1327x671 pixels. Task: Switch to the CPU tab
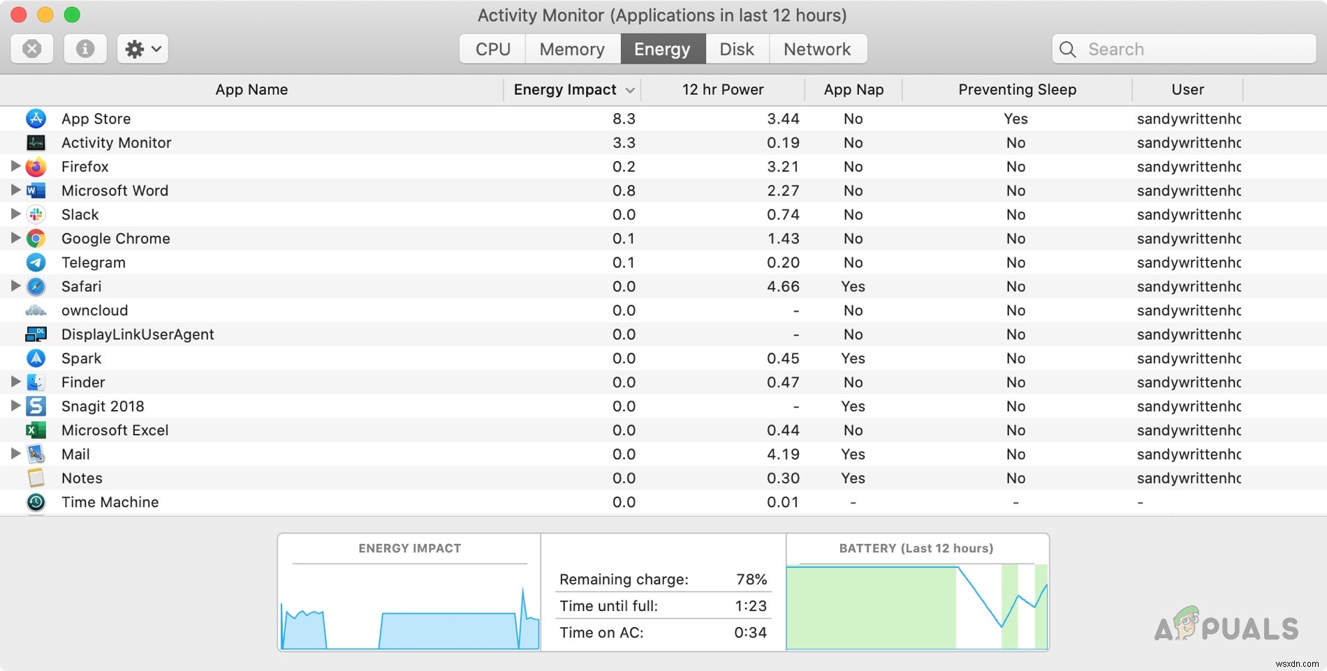click(492, 49)
